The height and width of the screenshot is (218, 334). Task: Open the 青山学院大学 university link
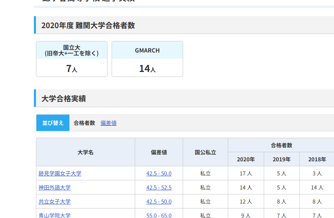click(55, 215)
